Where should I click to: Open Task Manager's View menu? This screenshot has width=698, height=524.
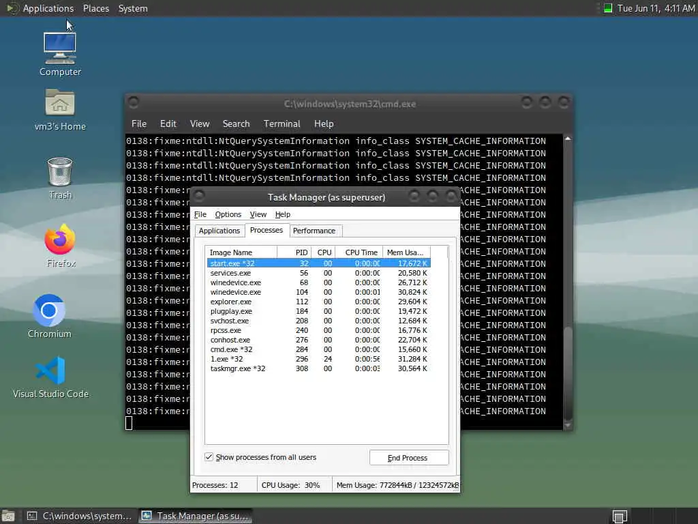[258, 214]
